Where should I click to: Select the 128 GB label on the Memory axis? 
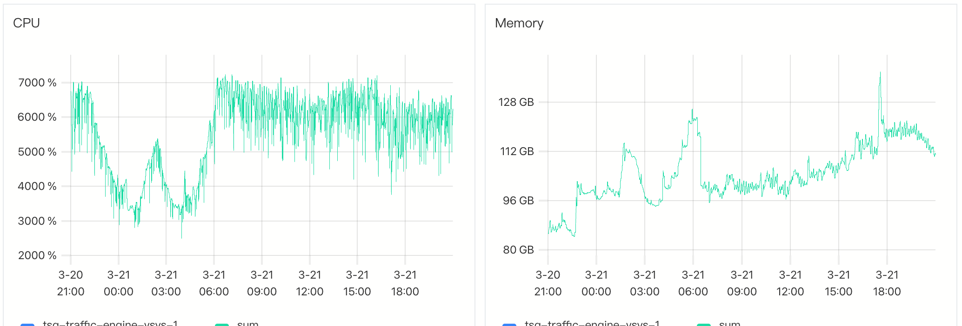(x=516, y=102)
